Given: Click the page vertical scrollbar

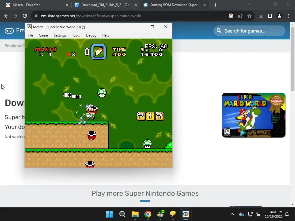Looking at the screenshot, I should [292, 59].
